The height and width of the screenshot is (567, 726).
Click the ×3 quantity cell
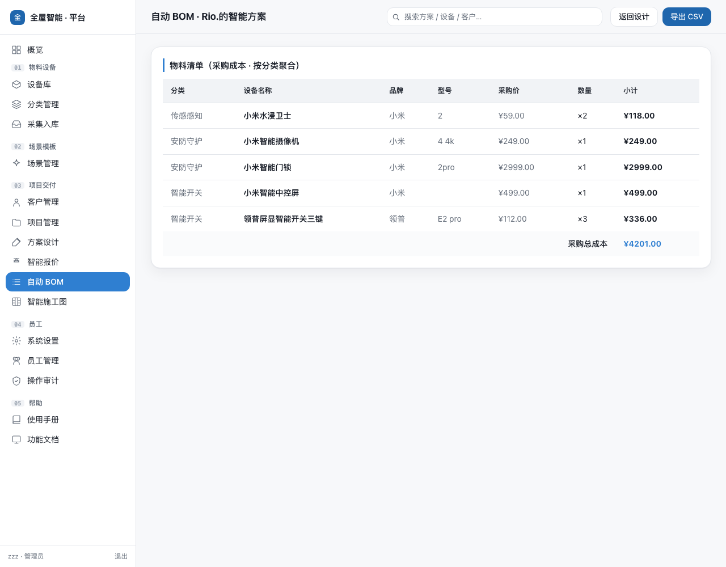click(583, 219)
